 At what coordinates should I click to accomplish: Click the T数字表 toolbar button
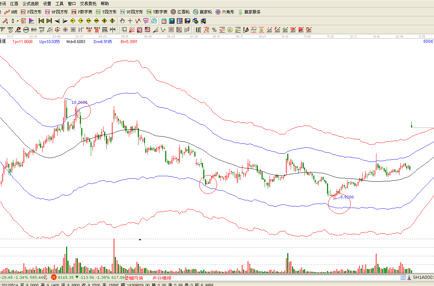(157, 12)
